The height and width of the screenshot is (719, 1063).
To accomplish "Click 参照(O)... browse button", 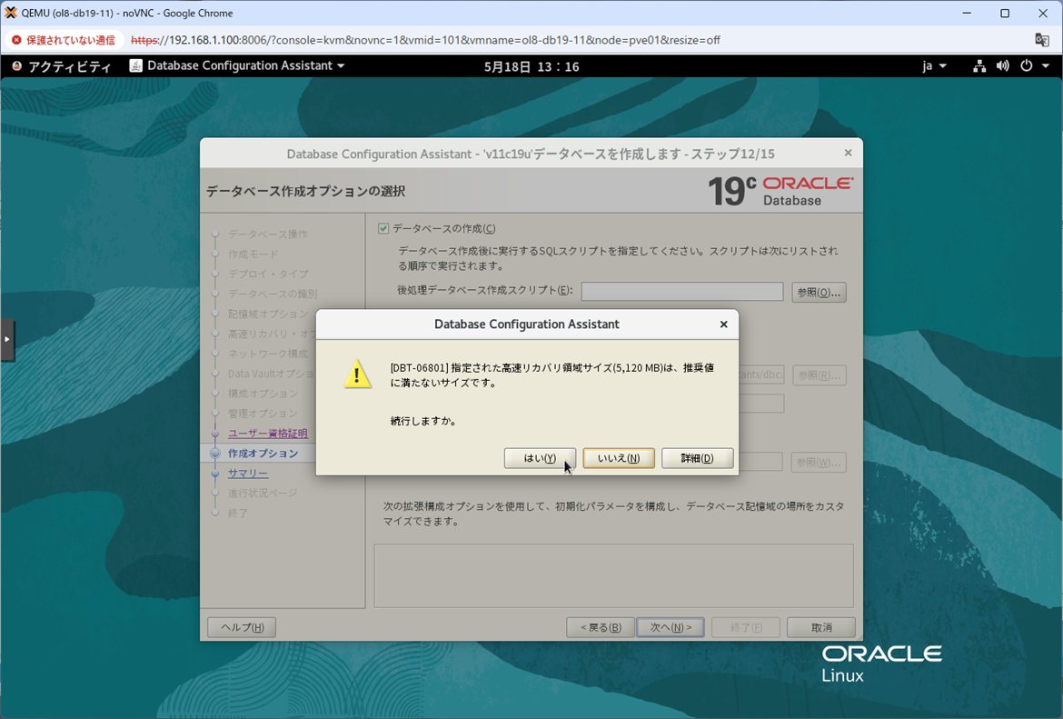I will pos(819,293).
